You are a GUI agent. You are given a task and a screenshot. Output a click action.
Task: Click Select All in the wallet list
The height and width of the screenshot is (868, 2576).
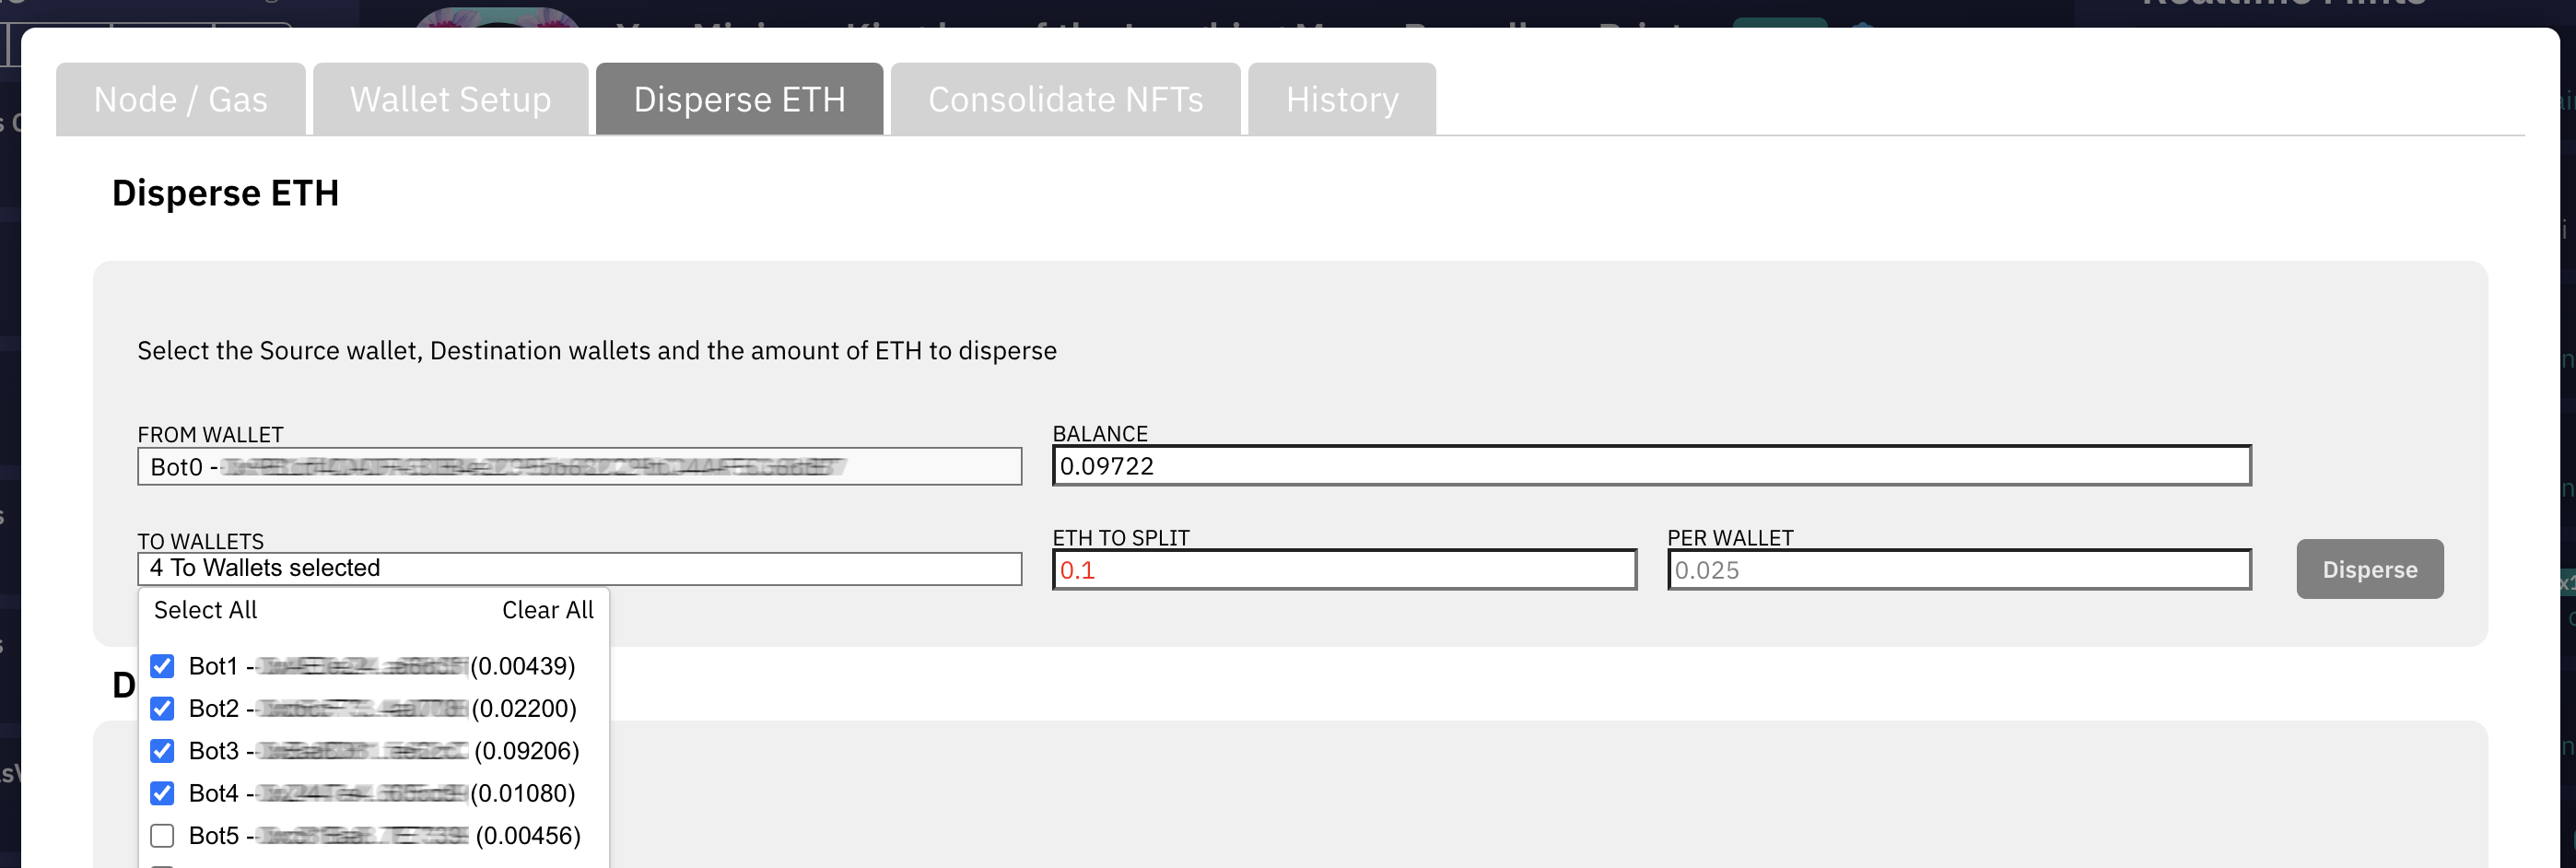pos(205,610)
